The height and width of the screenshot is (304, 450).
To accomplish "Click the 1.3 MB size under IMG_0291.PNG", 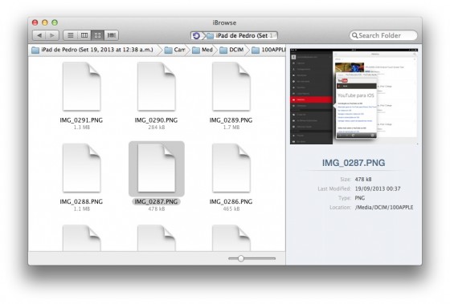I will (x=81, y=128).
